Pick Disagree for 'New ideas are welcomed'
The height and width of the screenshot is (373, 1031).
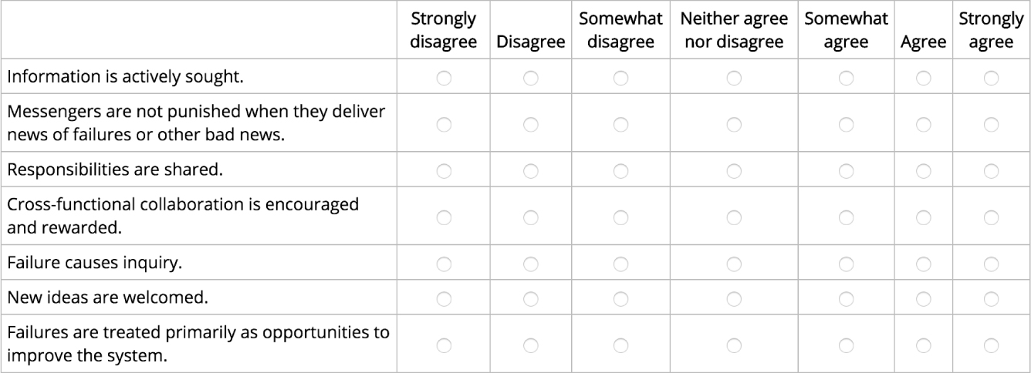click(530, 297)
